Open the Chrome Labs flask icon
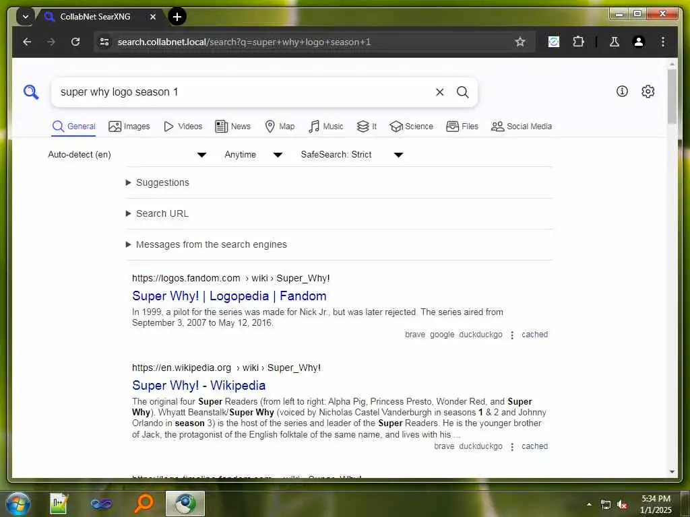The width and height of the screenshot is (690, 517). (x=615, y=42)
